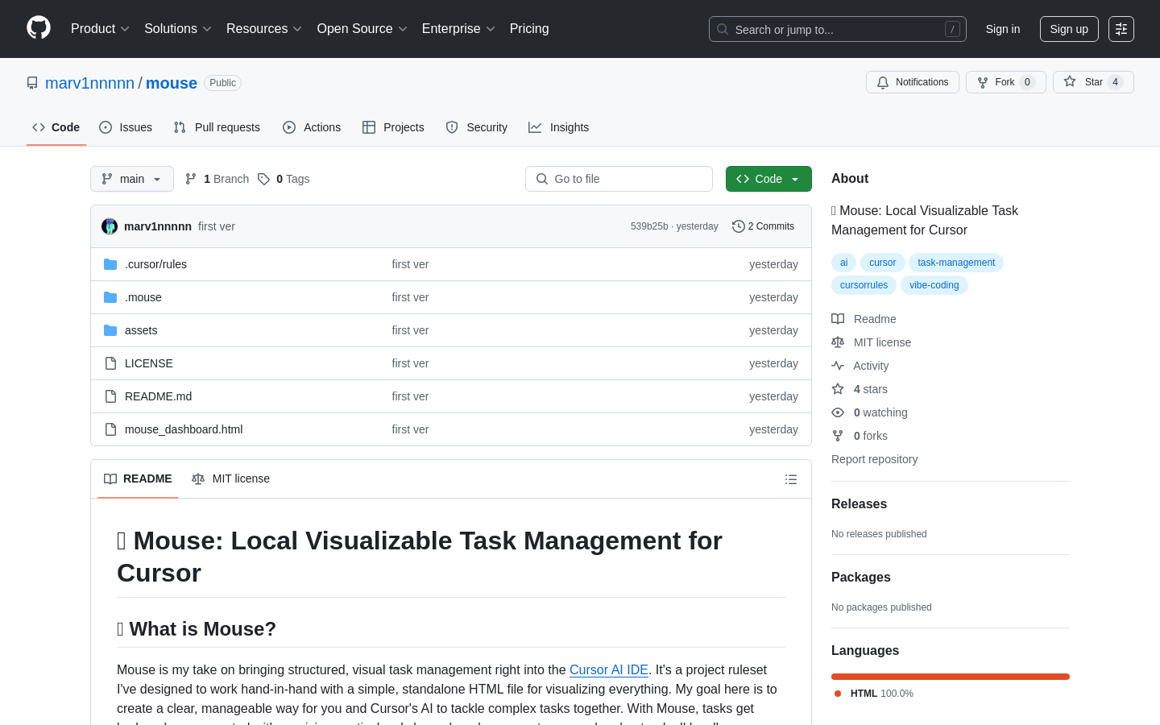Click the .mouse folder icon

click(110, 297)
